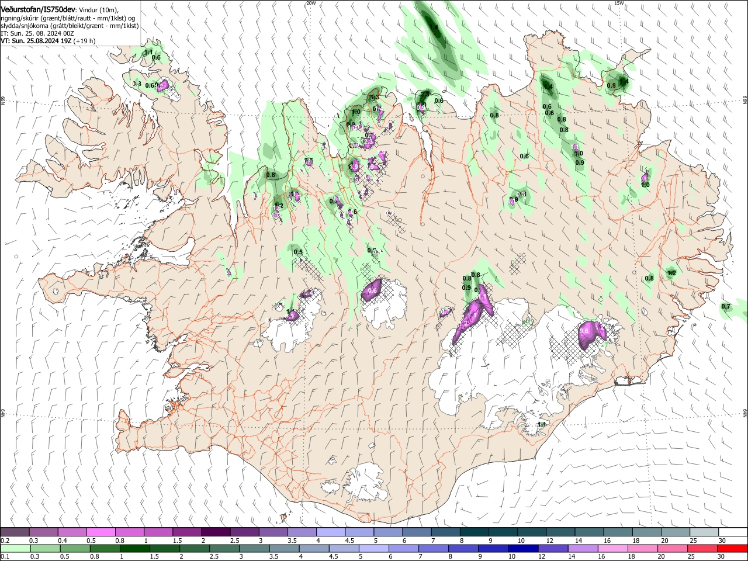
Task: Pick the rain legend swatch labeled 4
Action: [314, 548]
